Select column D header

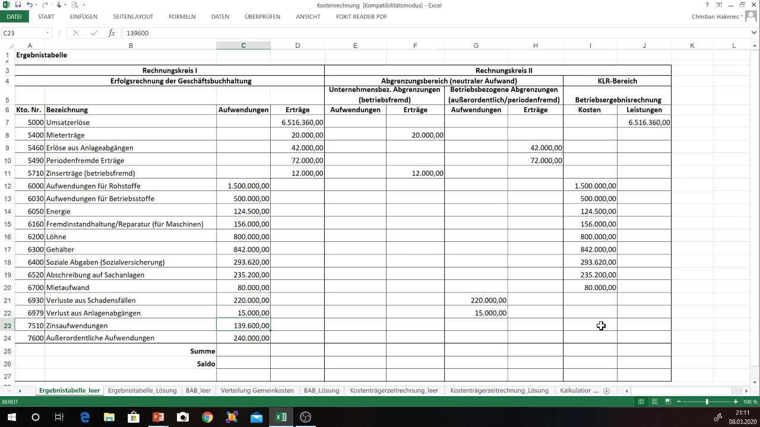(297, 46)
